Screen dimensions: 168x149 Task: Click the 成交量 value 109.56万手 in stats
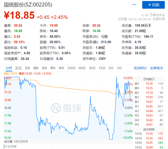[x=143, y=26]
